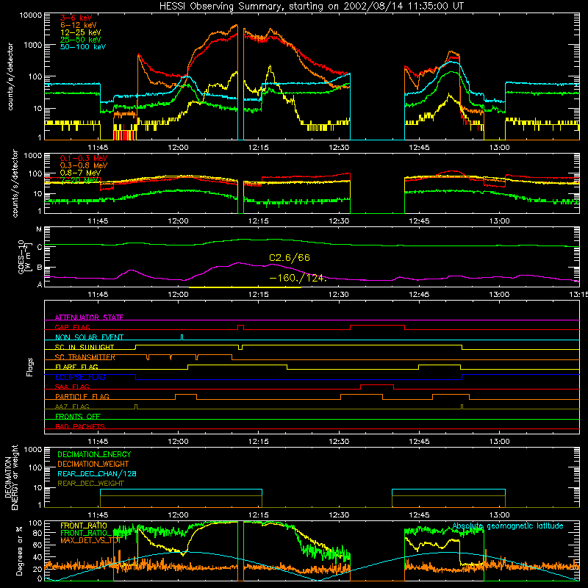Click the Absolute geomagnetic latitude label
This screenshot has width=588, height=588.
(508, 526)
